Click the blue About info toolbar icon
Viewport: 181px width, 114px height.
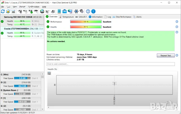[93, 11]
